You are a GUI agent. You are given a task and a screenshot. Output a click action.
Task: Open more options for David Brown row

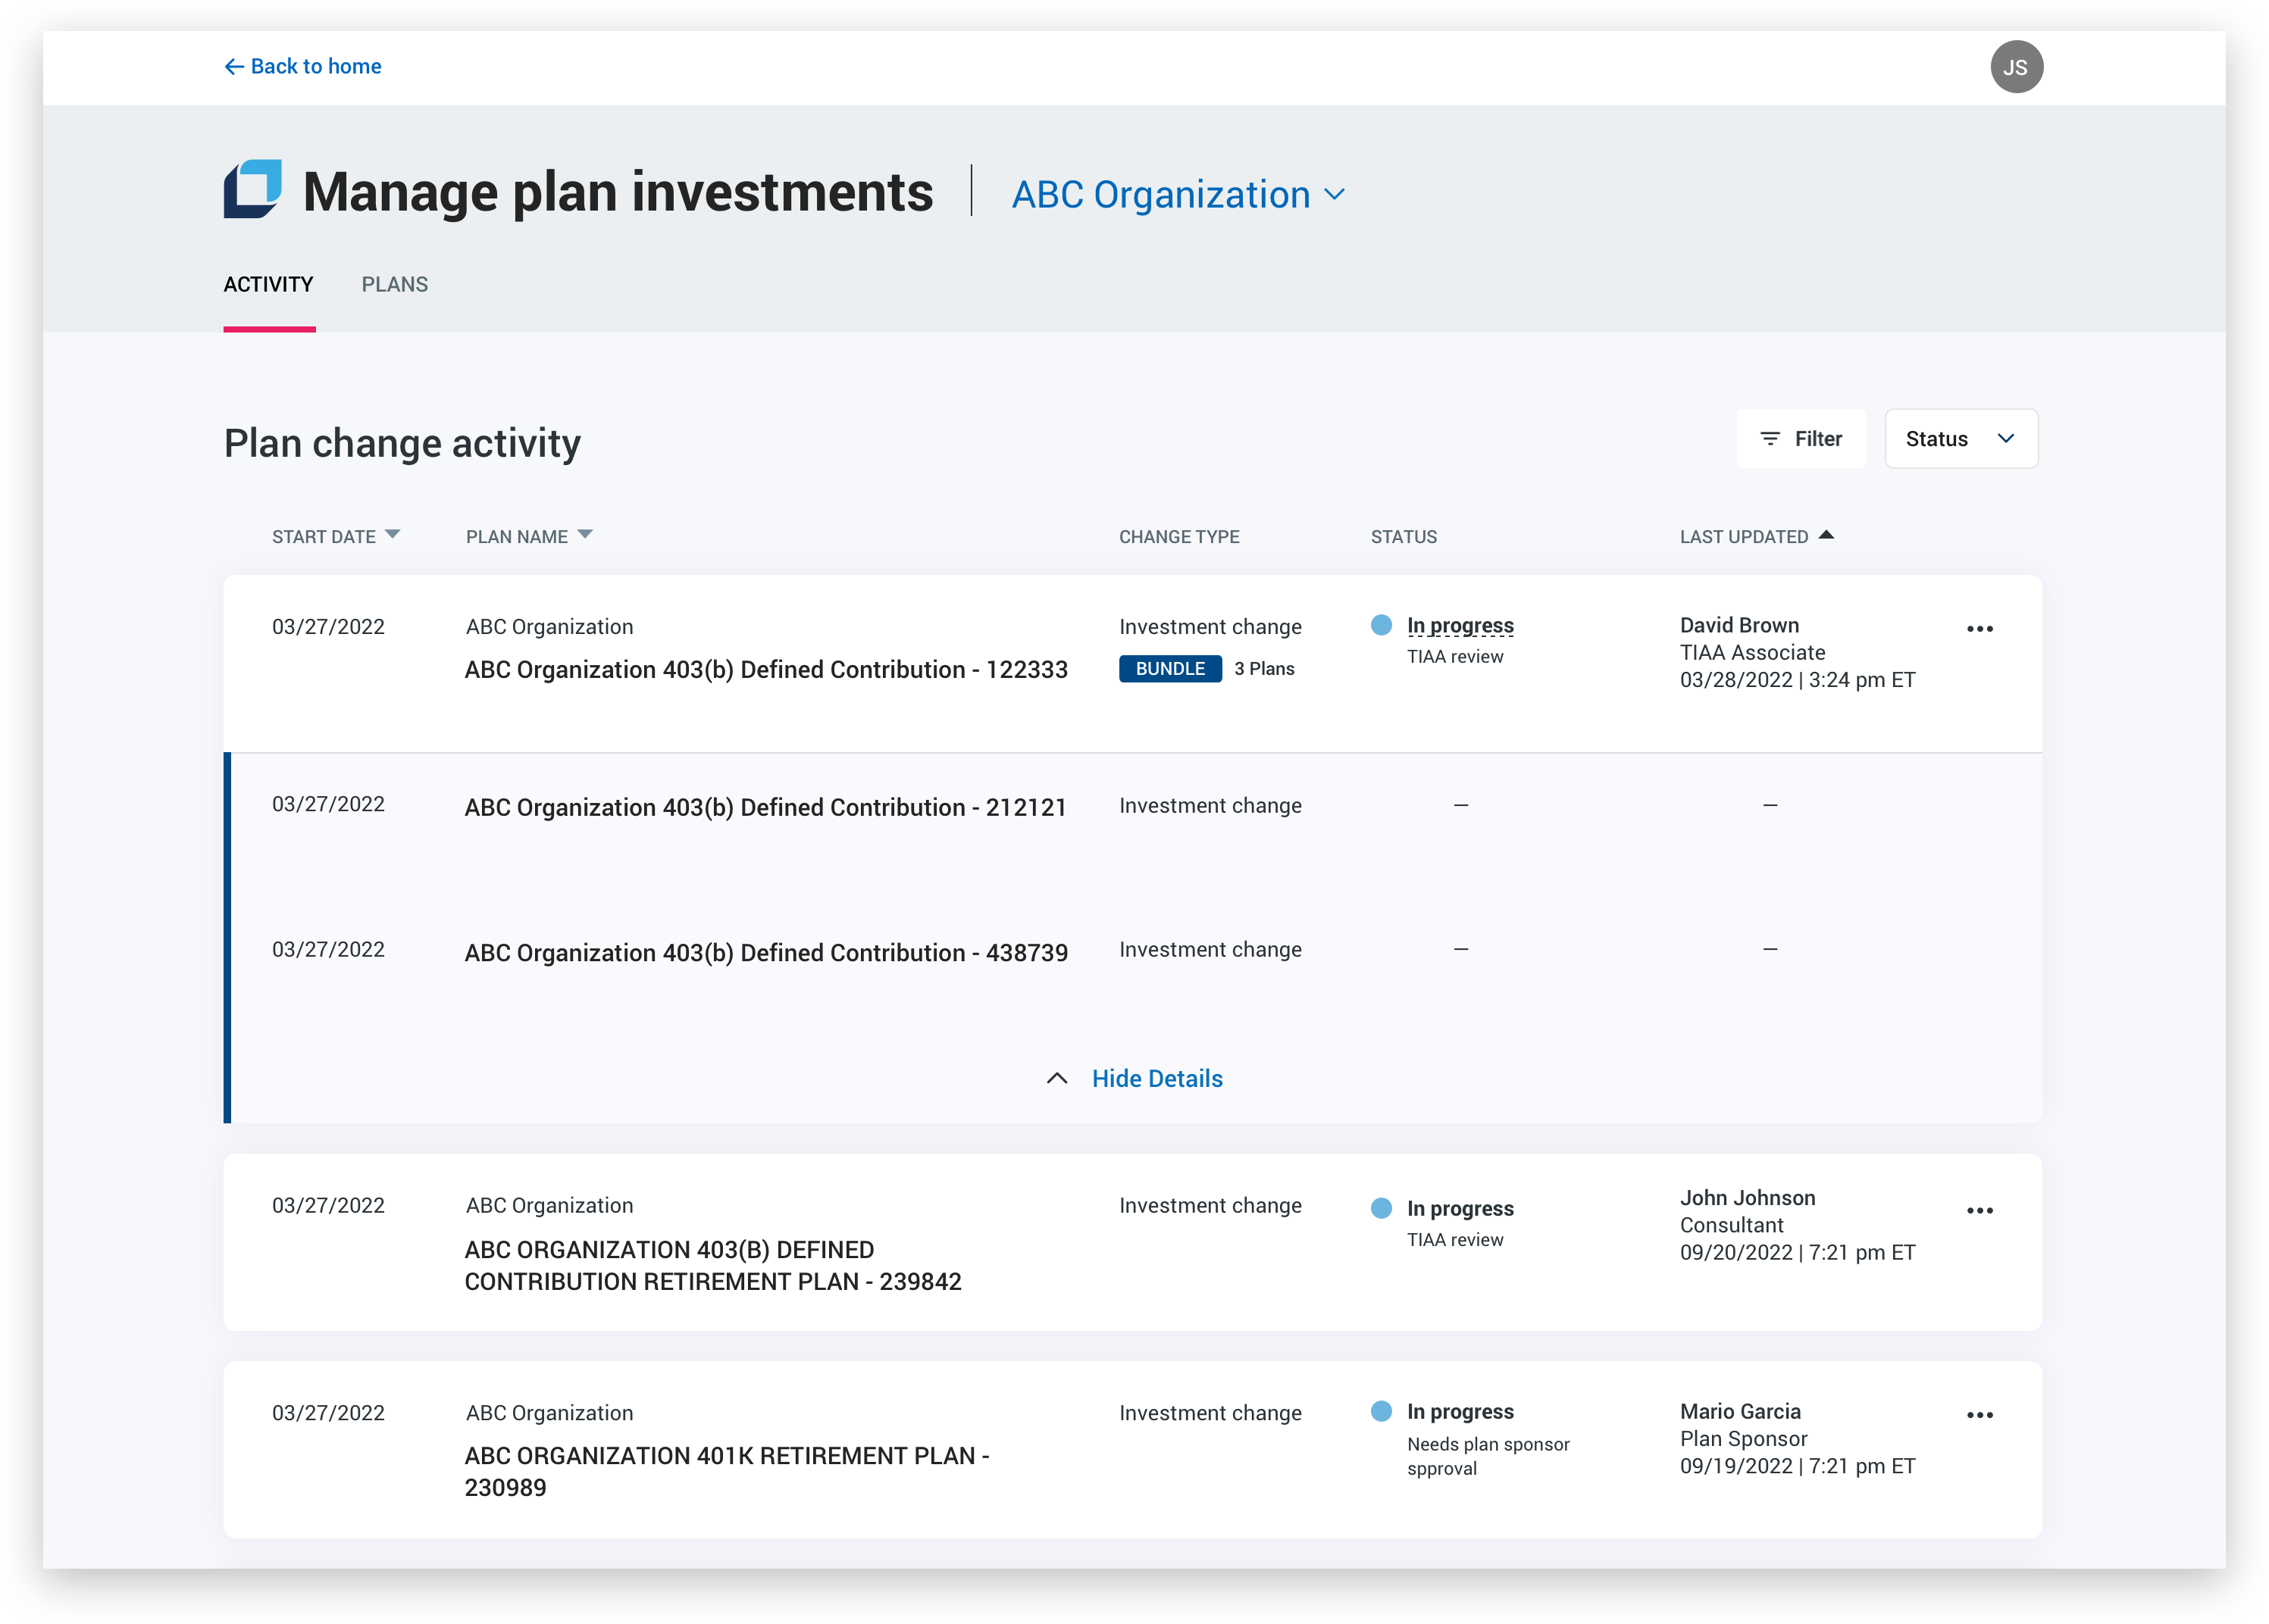(1980, 629)
